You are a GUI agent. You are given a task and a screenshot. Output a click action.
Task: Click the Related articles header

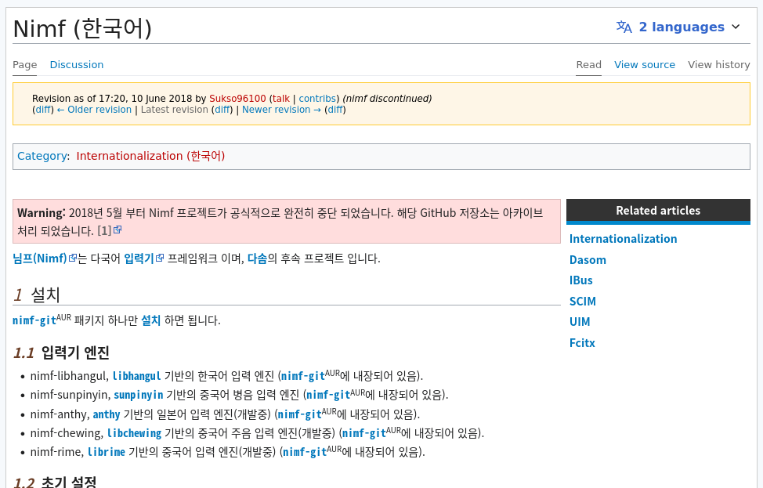[658, 211]
